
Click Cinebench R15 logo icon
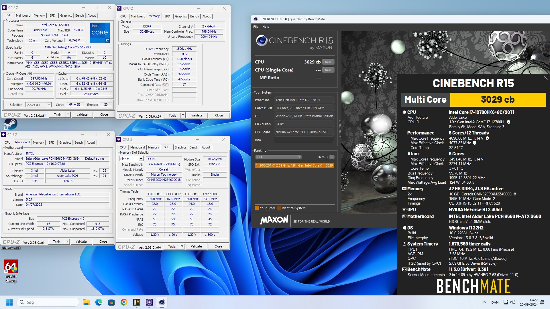(262, 41)
